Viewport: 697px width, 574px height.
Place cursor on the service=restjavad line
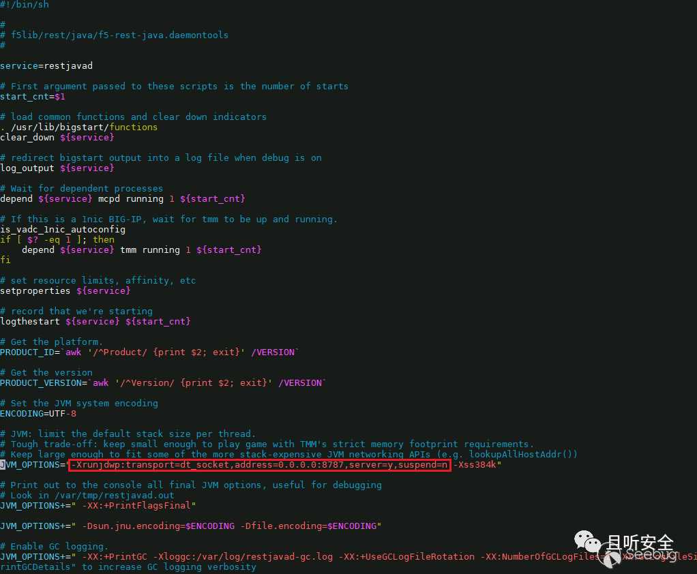coord(46,65)
